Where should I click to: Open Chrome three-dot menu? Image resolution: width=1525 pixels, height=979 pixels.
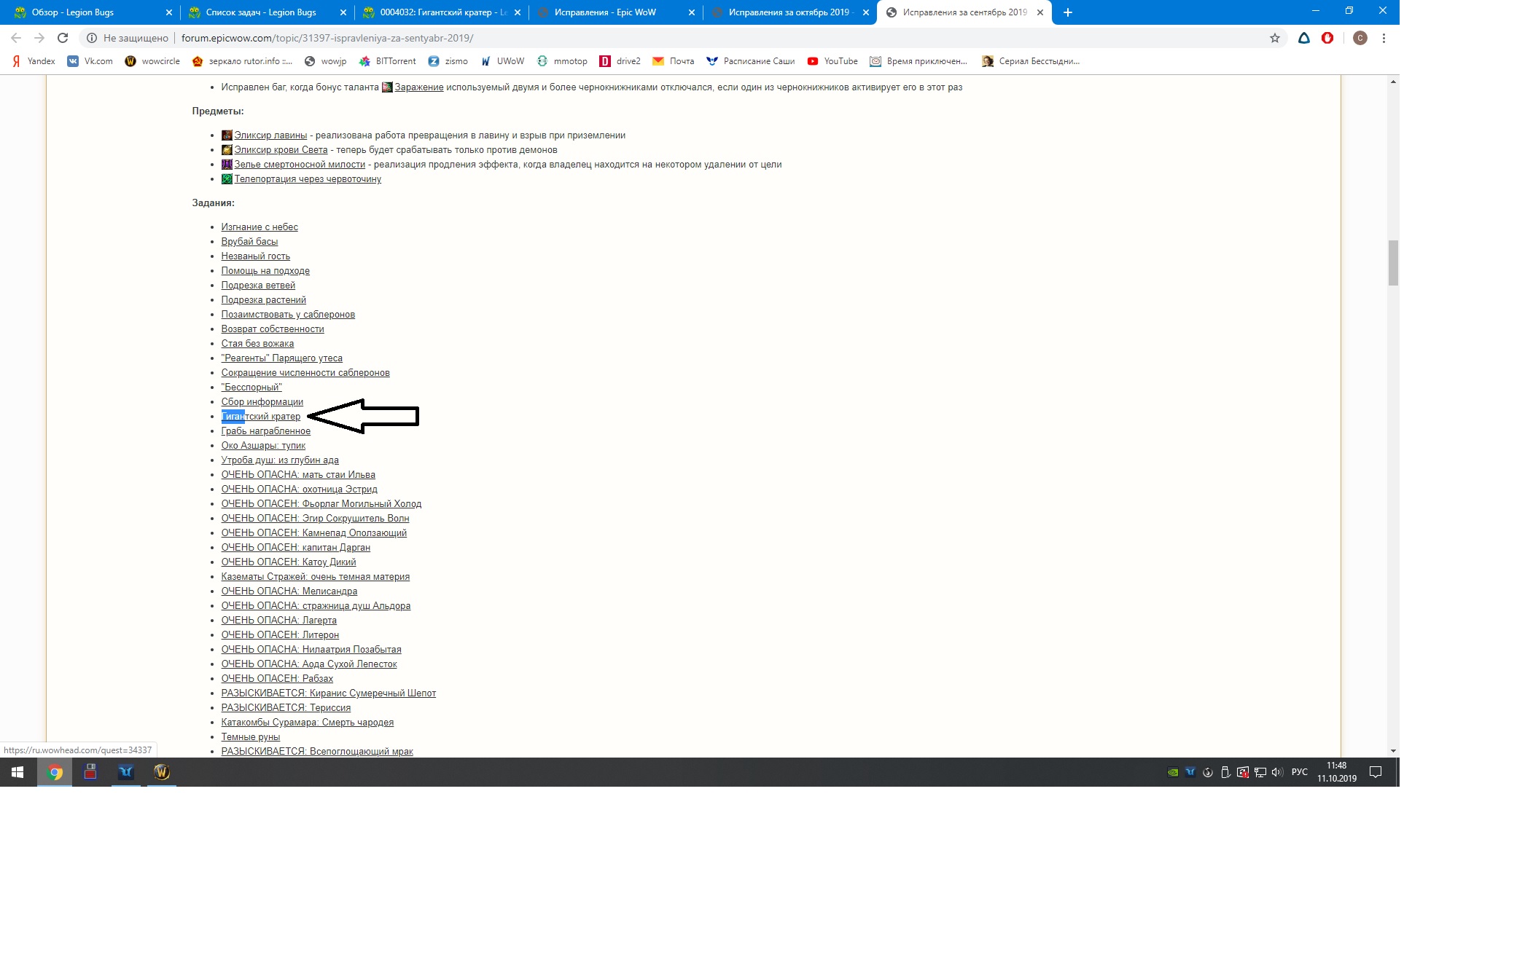point(1384,38)
